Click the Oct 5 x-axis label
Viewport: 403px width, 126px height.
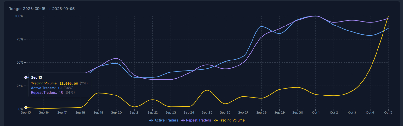[388, 112]
